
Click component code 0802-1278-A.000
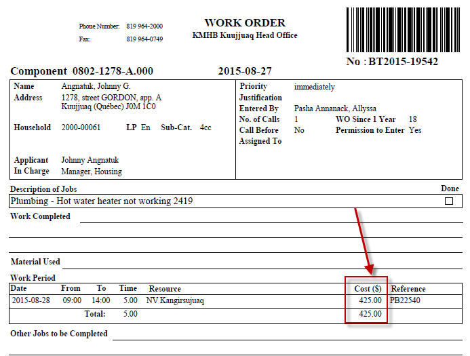[x=113, y=71]
